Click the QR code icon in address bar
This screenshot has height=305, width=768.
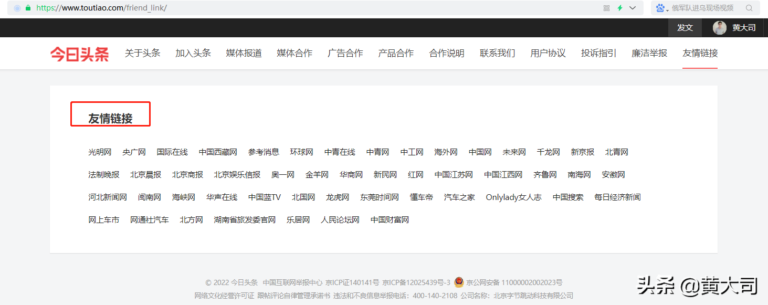606,8
